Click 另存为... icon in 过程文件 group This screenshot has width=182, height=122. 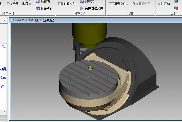(82, 1)
